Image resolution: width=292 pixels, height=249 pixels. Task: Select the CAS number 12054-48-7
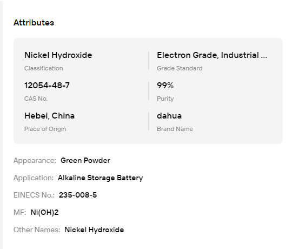tap(47, 86)
